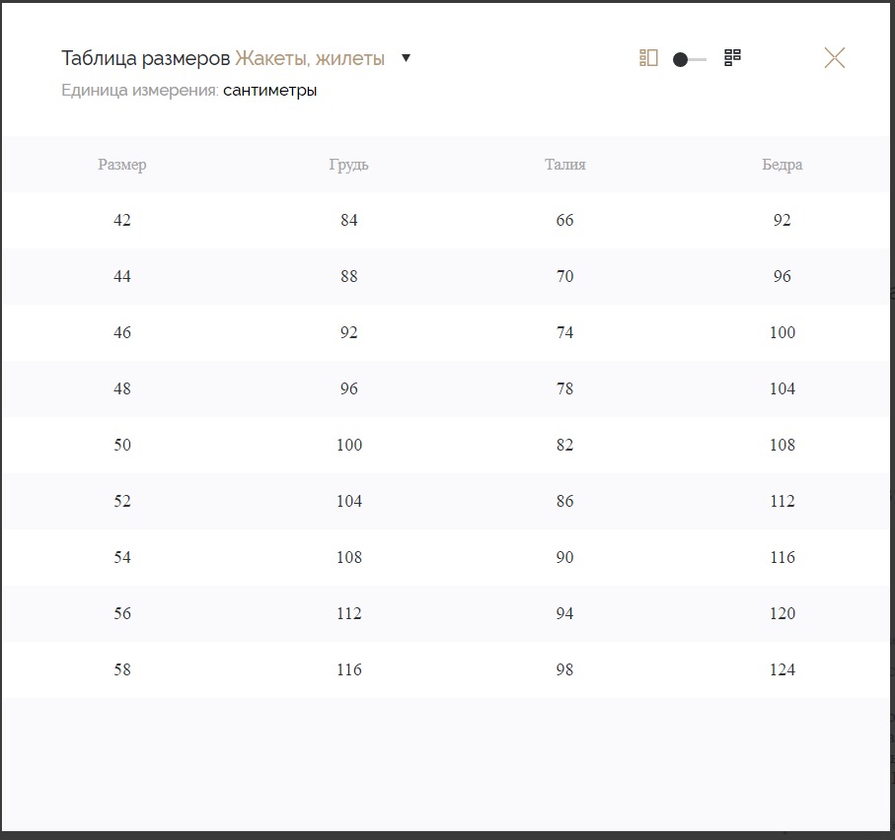This screenshot has height=840, width=895.
Task: Select the size 46 row
Action: pyautogui.click(x=122, y=332)
